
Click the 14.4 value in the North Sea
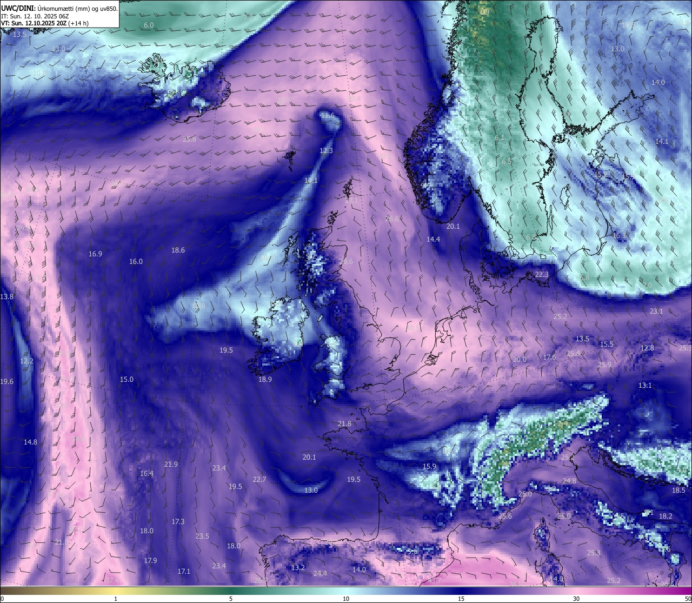(x=433, y=239)
